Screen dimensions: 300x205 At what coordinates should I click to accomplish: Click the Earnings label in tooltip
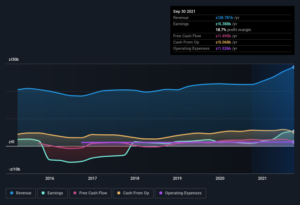[181, 24]
